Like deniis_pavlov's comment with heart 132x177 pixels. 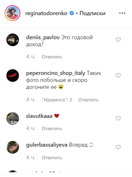click(x=118, y=40)
